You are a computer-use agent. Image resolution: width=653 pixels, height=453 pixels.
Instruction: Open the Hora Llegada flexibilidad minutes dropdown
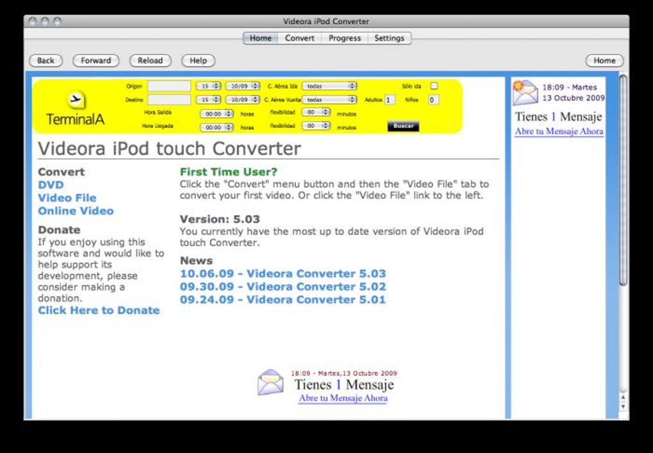(x=316, y=125)
